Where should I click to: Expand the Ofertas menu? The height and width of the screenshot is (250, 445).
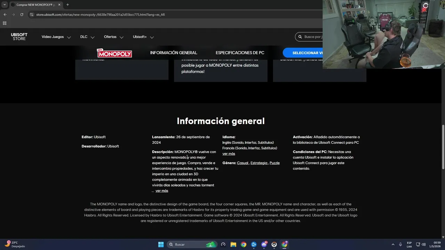[114, 37]
